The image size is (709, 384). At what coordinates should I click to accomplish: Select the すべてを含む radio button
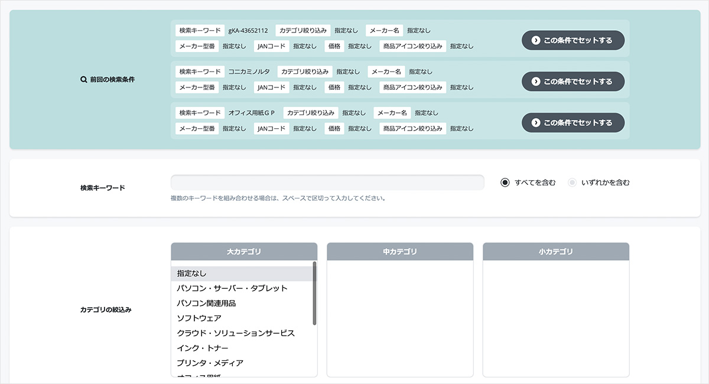point(505,183)
